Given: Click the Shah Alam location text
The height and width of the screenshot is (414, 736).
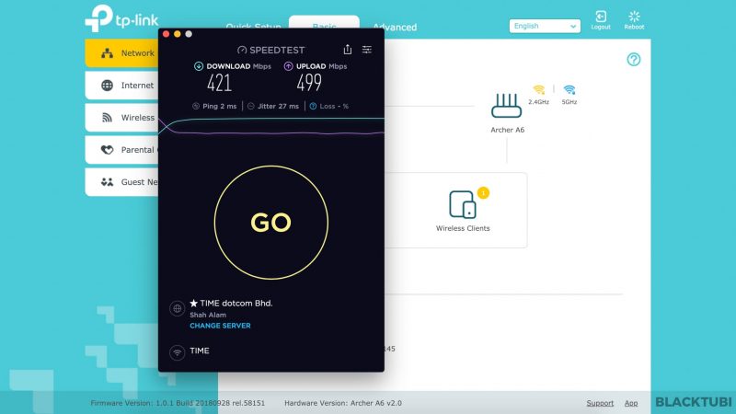Looking at the screenshot, I should pyautogui.click(x=208, y=315).
